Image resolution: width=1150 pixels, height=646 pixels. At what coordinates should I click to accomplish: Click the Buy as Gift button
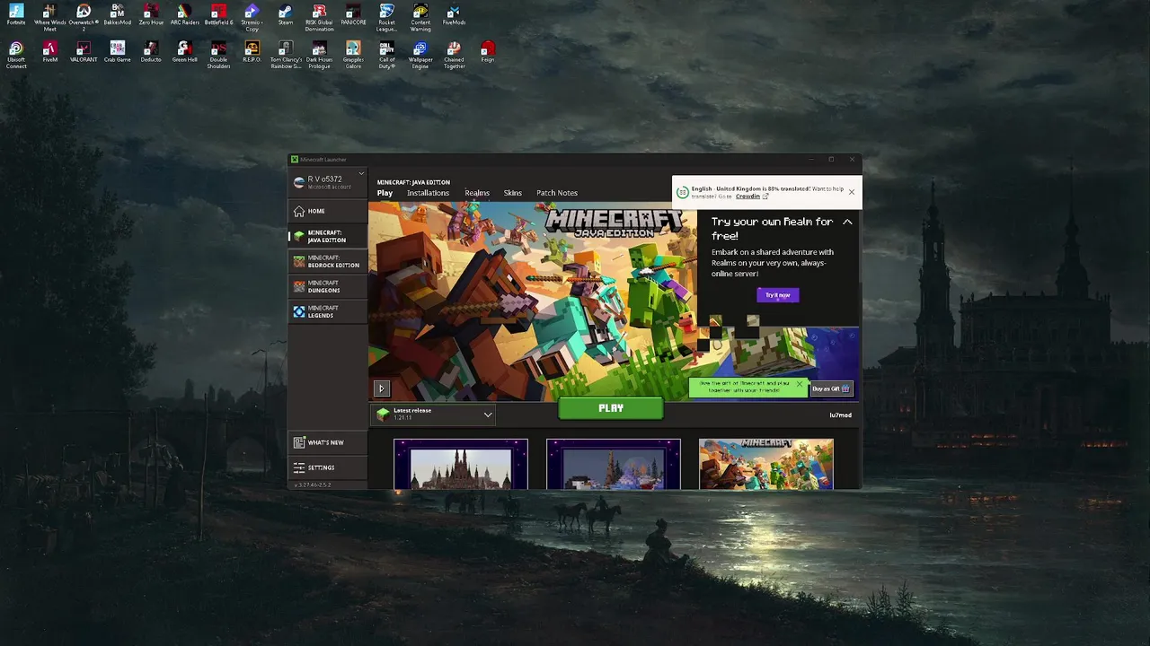[x=831, y=388]
